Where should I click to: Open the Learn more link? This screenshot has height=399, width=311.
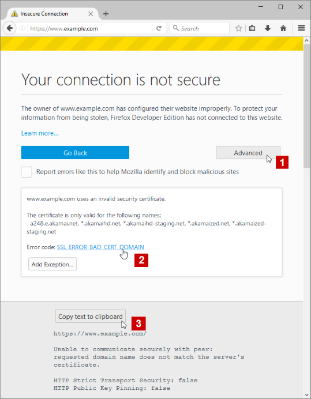(40, 133)
